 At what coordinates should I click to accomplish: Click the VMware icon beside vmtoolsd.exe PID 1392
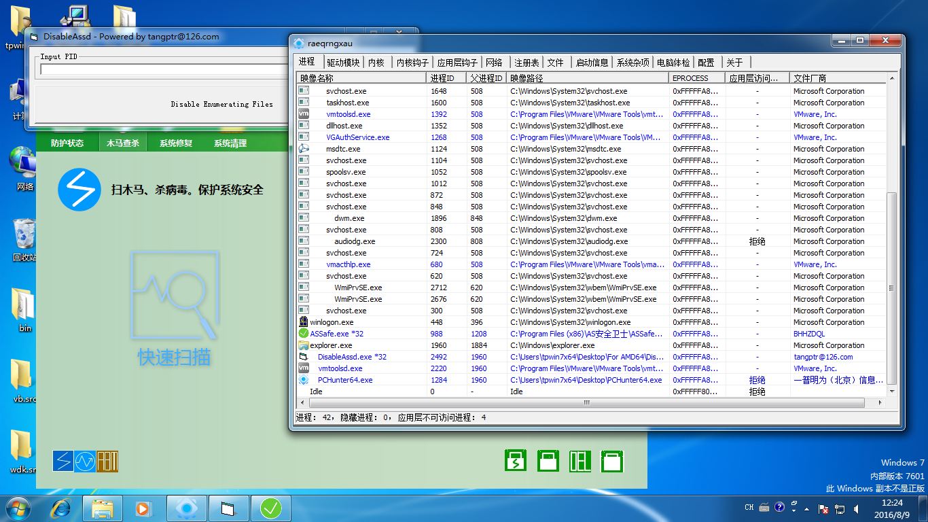(304, 114)
